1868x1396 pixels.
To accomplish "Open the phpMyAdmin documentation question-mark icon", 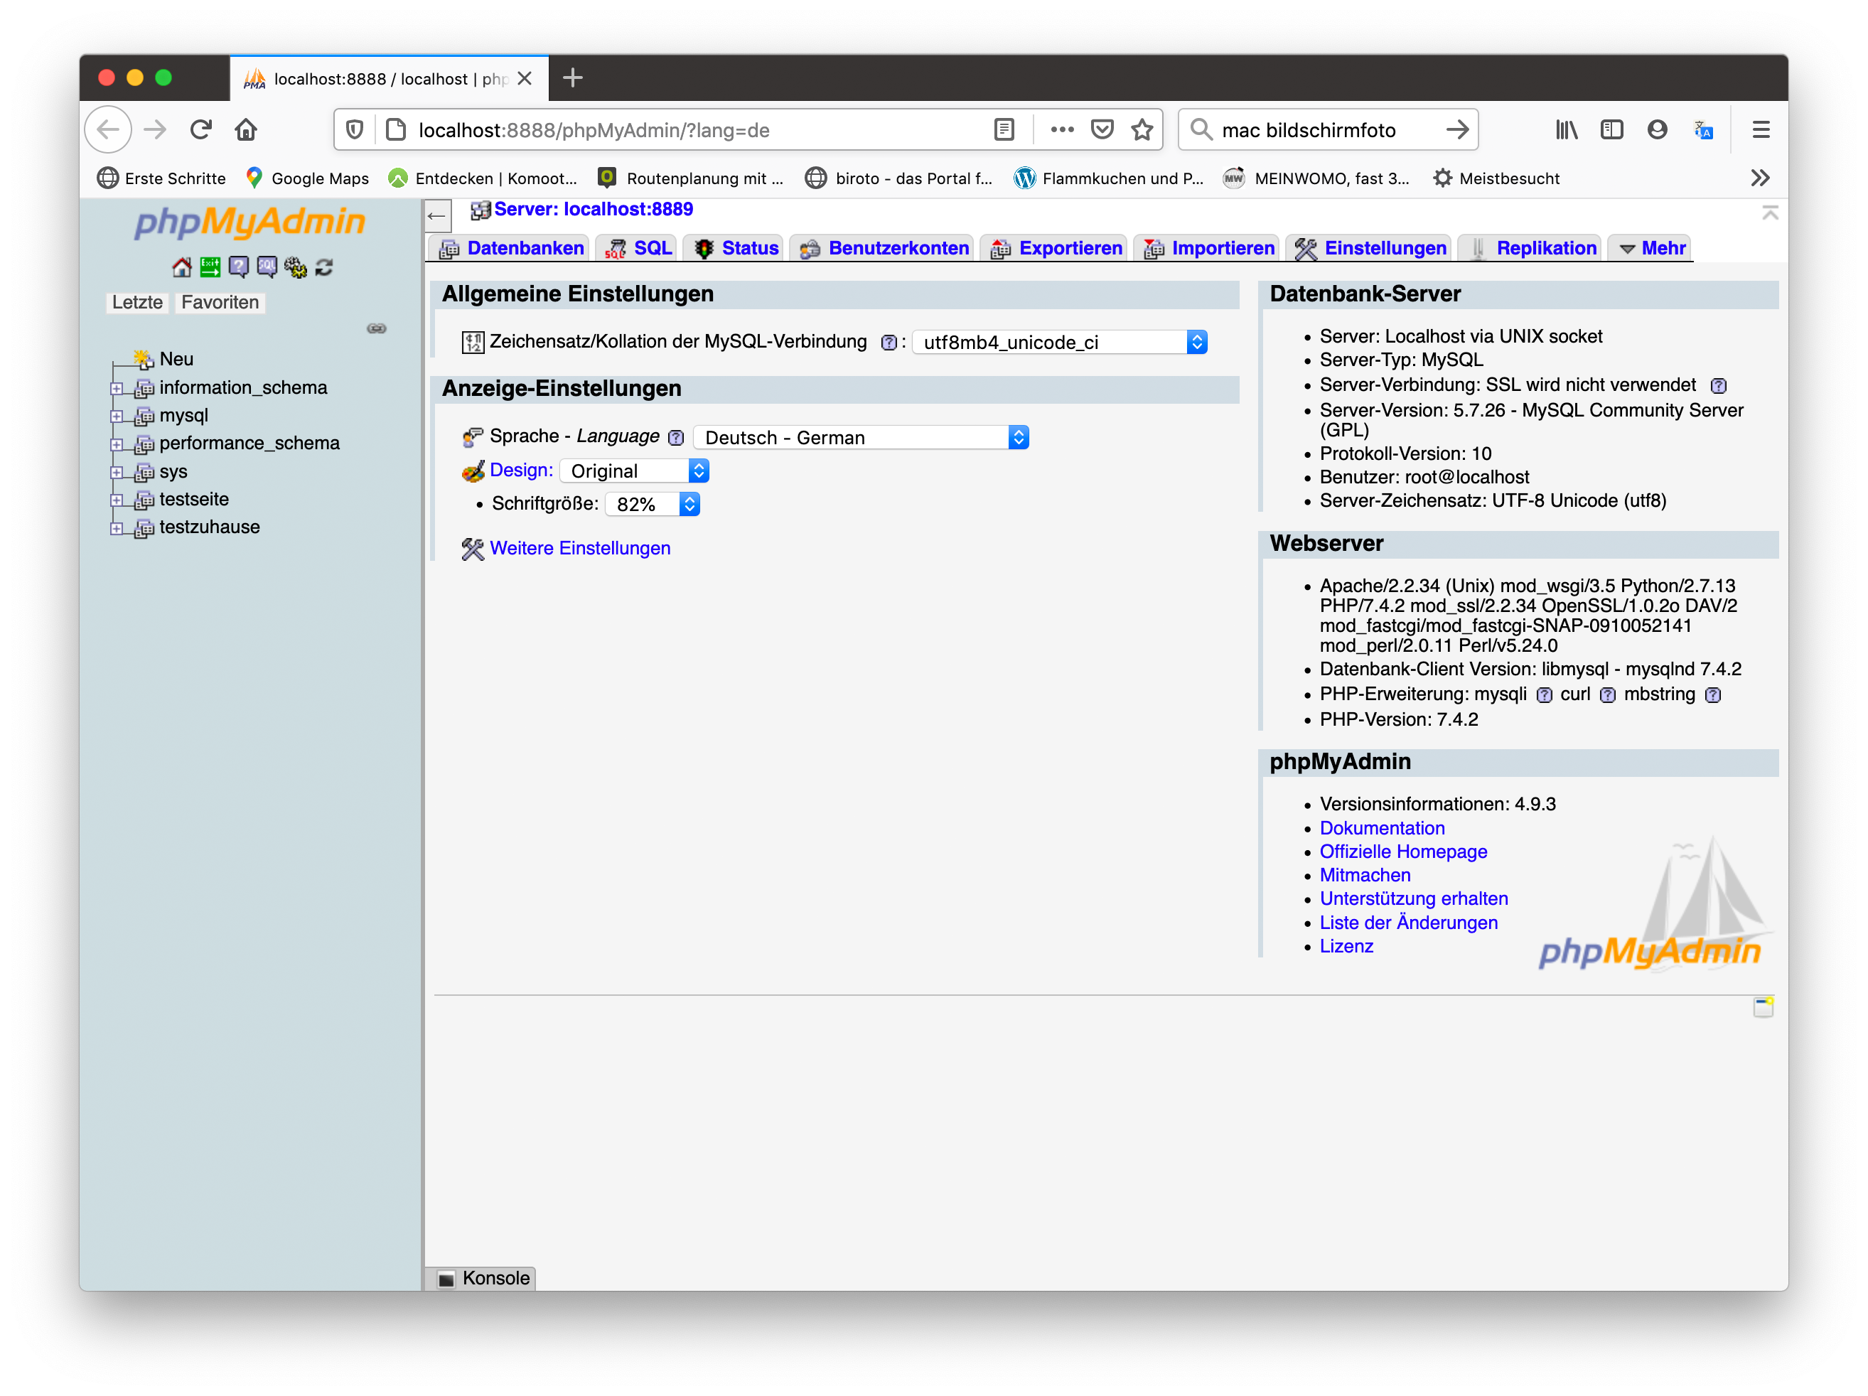I will point(239,268).
